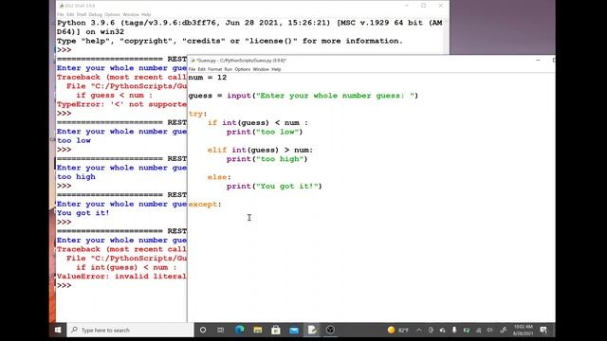Minimize the IDLE Shell window
This screenshot has width=607, height=341.
point(407,6)
